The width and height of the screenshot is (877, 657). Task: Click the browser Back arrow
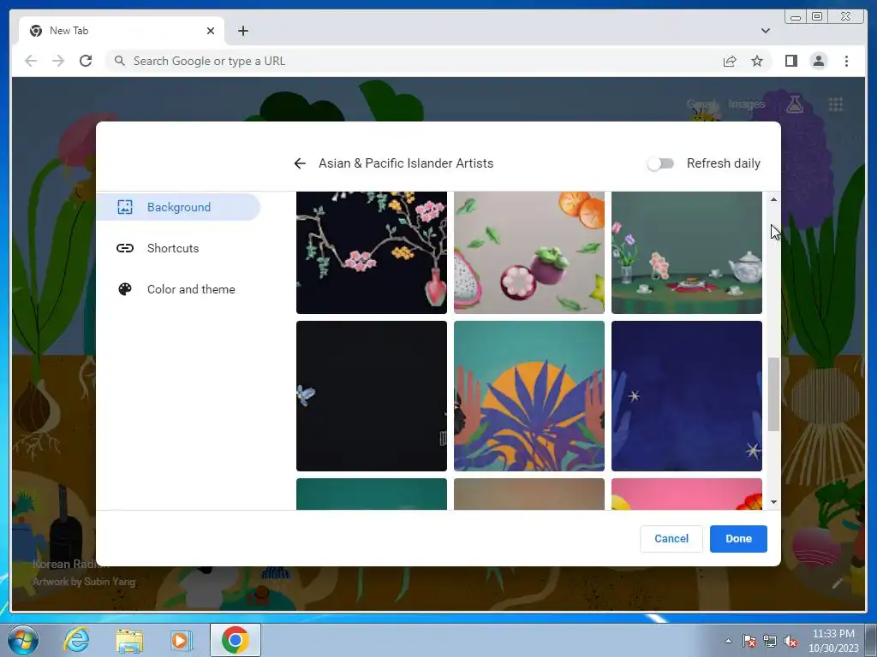point(31,61)
